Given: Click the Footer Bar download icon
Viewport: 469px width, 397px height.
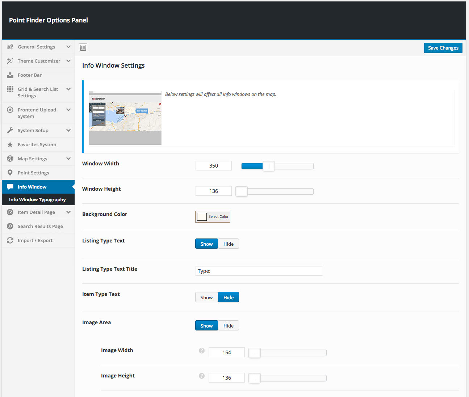Looking at the screenshot, I should [10, 75].
